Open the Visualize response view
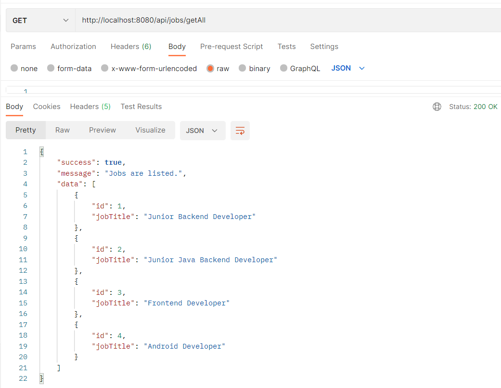The height and width of the screenshot is (388, 501). [150, 130]
